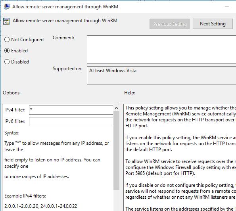Select the Disabled radio button
The image size is (236, 211).
[7, 62]
